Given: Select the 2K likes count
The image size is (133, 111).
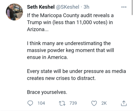Looking at the screenshot, I should click(104, 103).
